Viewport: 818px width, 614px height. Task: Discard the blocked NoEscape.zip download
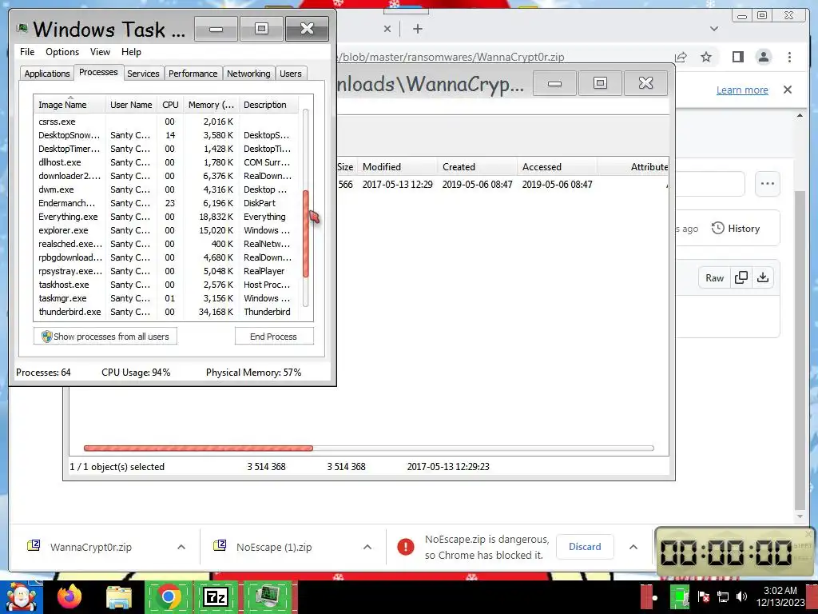pyautogui.click(x=585, y=547)
